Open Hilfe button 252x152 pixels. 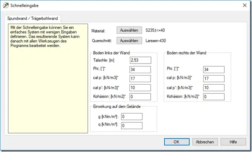(x=233, y=142)
